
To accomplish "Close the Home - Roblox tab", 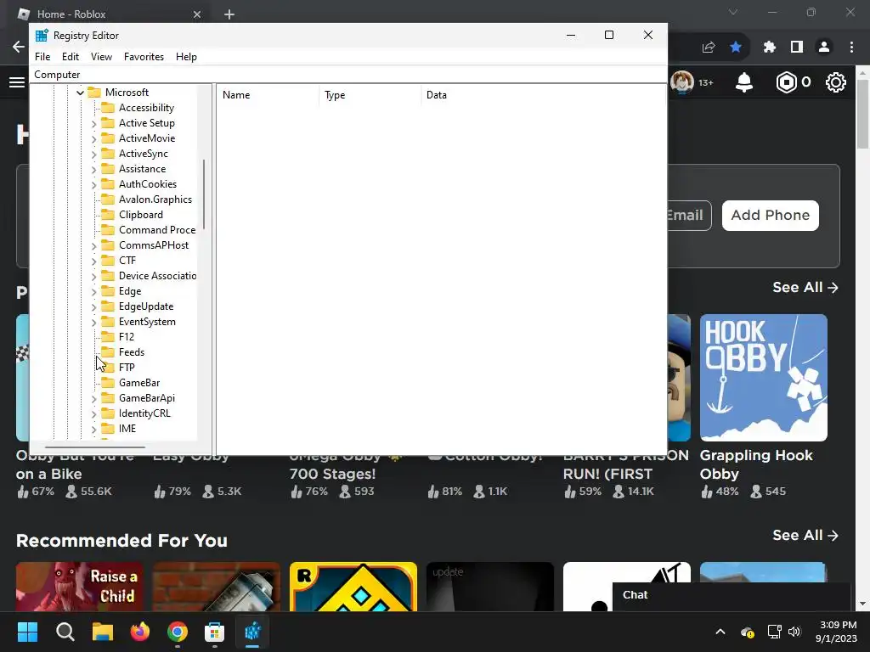I will pos(197,14).
